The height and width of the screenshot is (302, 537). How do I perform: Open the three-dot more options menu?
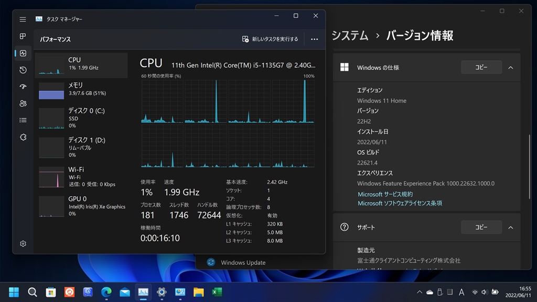coord(315,39)
